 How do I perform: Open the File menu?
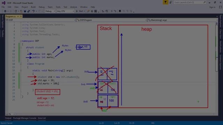tap(3, 7)
